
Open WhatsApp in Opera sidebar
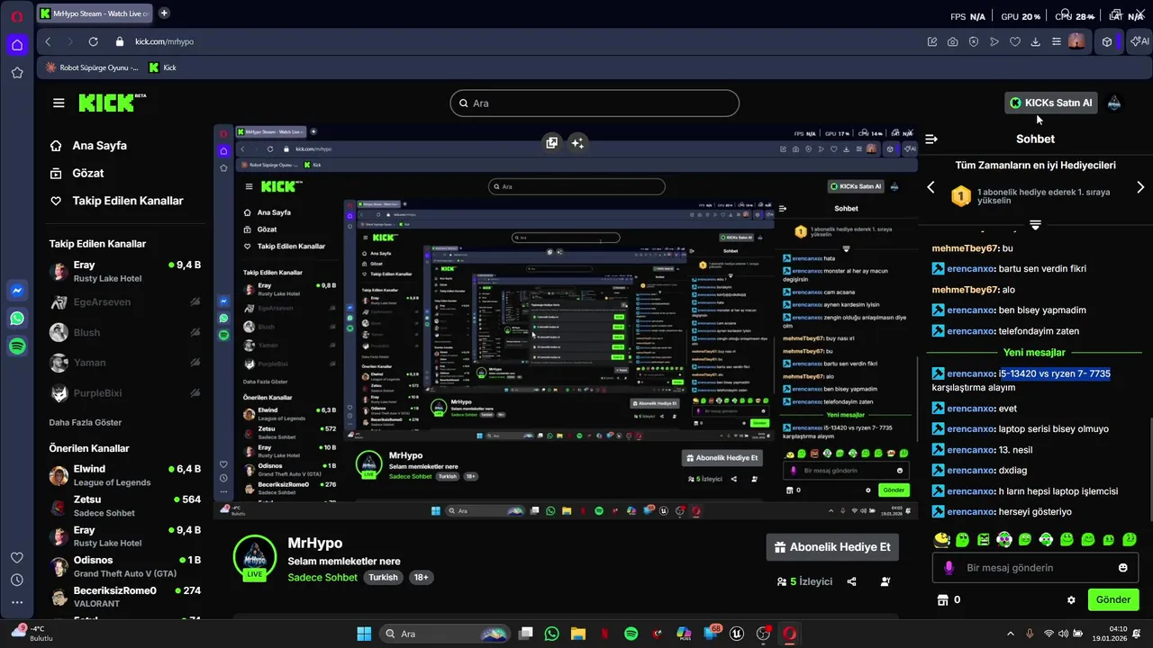pyautogui.click(x=17, y=319)
